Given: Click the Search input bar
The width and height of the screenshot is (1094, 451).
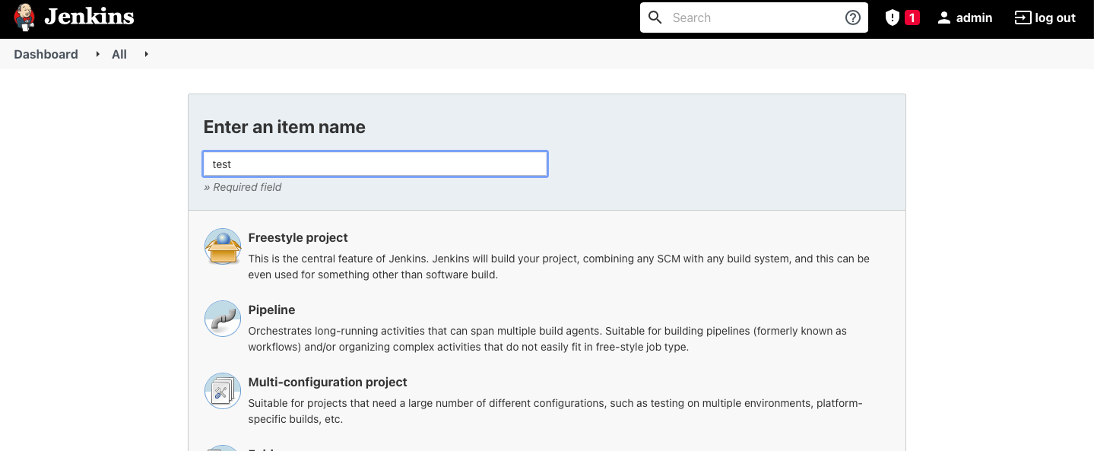Looking at the screenshot, I should (x=753, y=17).
